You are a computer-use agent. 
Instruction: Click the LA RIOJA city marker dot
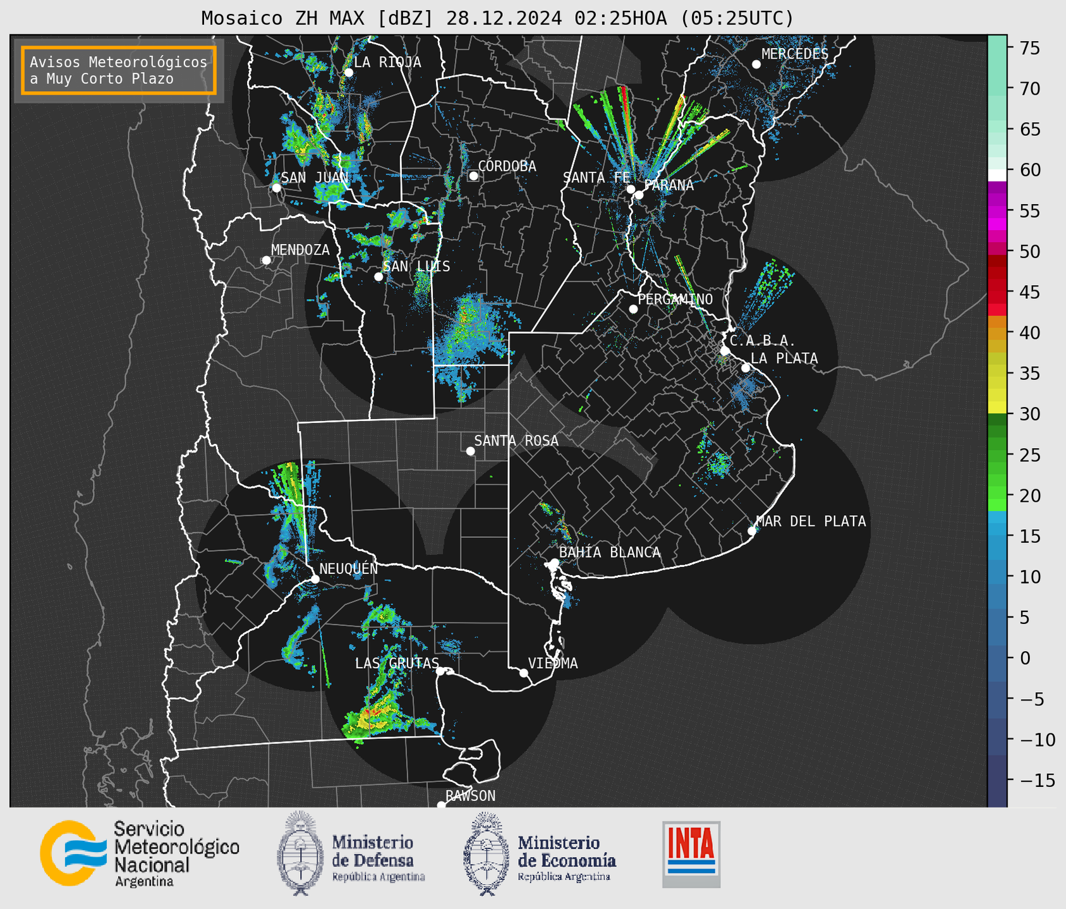coord(349,73)
